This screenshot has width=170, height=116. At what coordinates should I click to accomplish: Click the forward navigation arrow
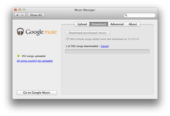click(x=23, y=15)
